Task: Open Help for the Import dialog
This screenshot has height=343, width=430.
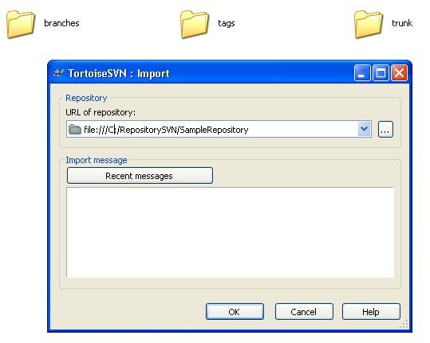Action: pos(371,311)
